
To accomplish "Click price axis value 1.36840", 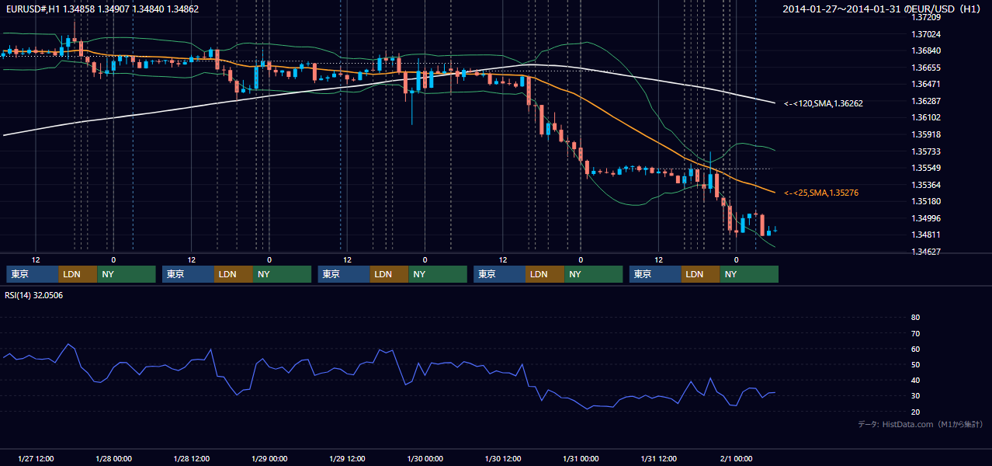I will click(x=926, y=50).
